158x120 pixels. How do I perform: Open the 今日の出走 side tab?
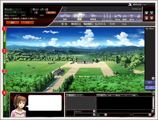pos(5,80)
